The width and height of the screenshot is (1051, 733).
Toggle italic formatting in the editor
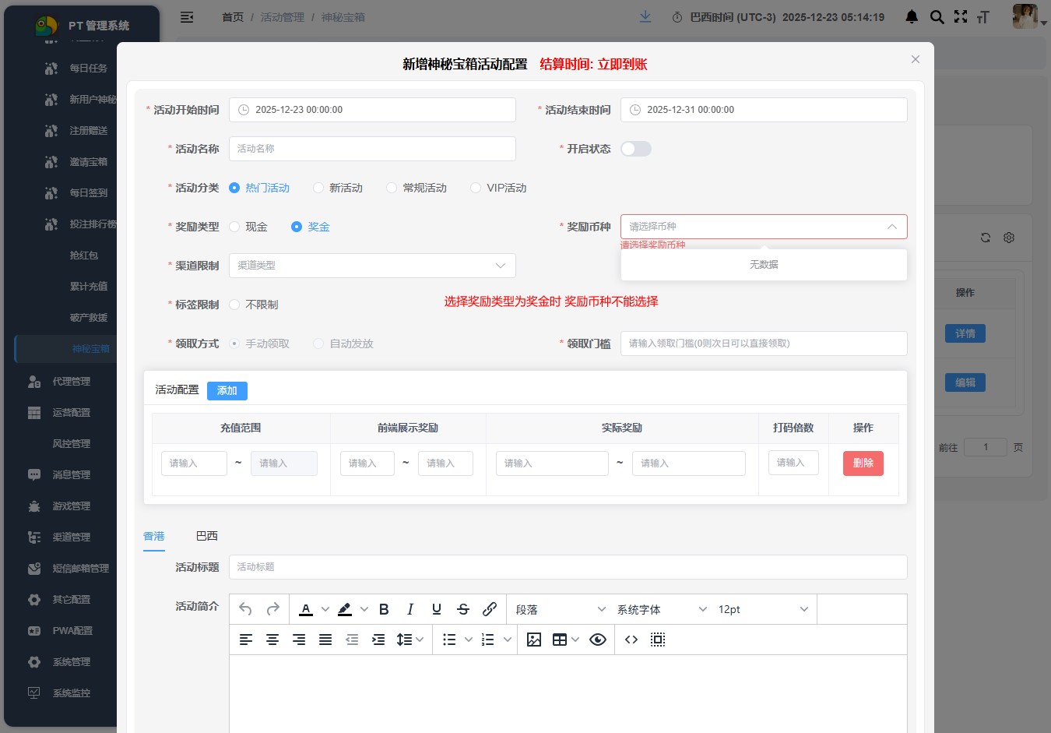click(410, 609)
